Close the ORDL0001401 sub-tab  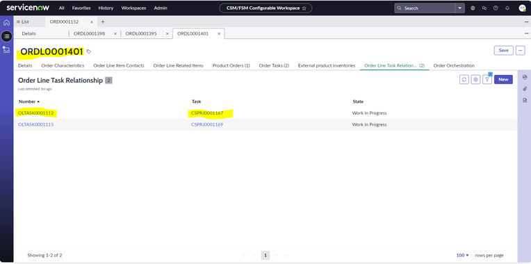219,34
